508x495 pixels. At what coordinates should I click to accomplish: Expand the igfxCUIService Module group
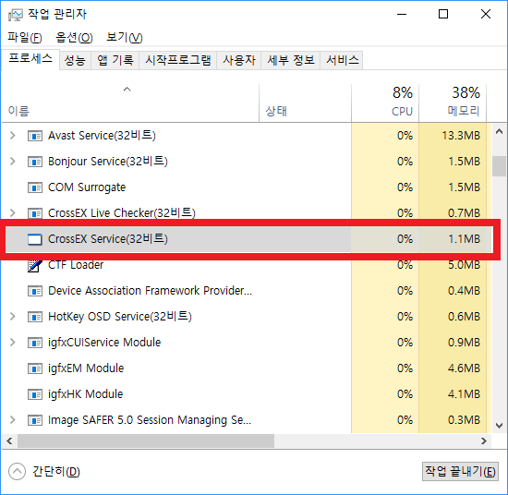[13, 343]
